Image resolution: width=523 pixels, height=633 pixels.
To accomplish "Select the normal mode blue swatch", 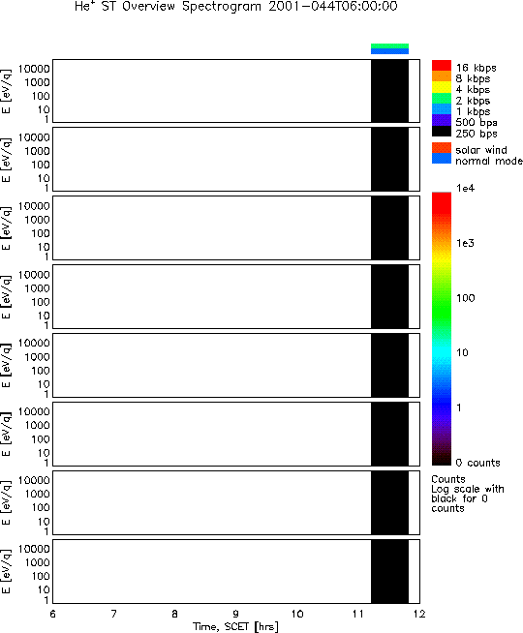I will pos(442,159).
